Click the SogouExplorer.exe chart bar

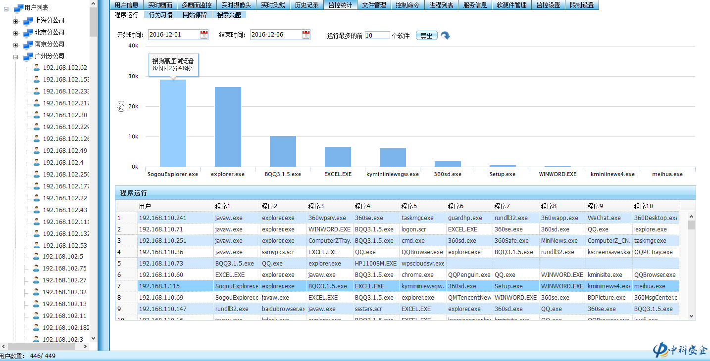173,123
